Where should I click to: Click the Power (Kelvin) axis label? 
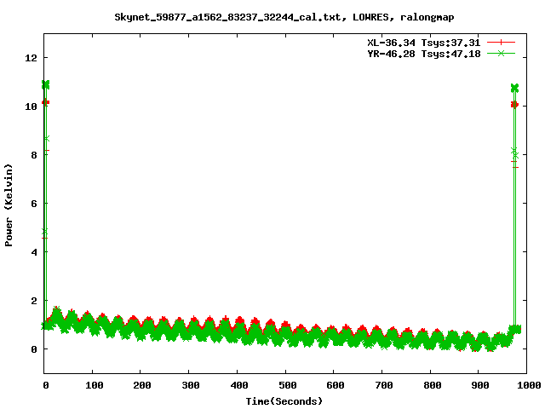point(9,205)
